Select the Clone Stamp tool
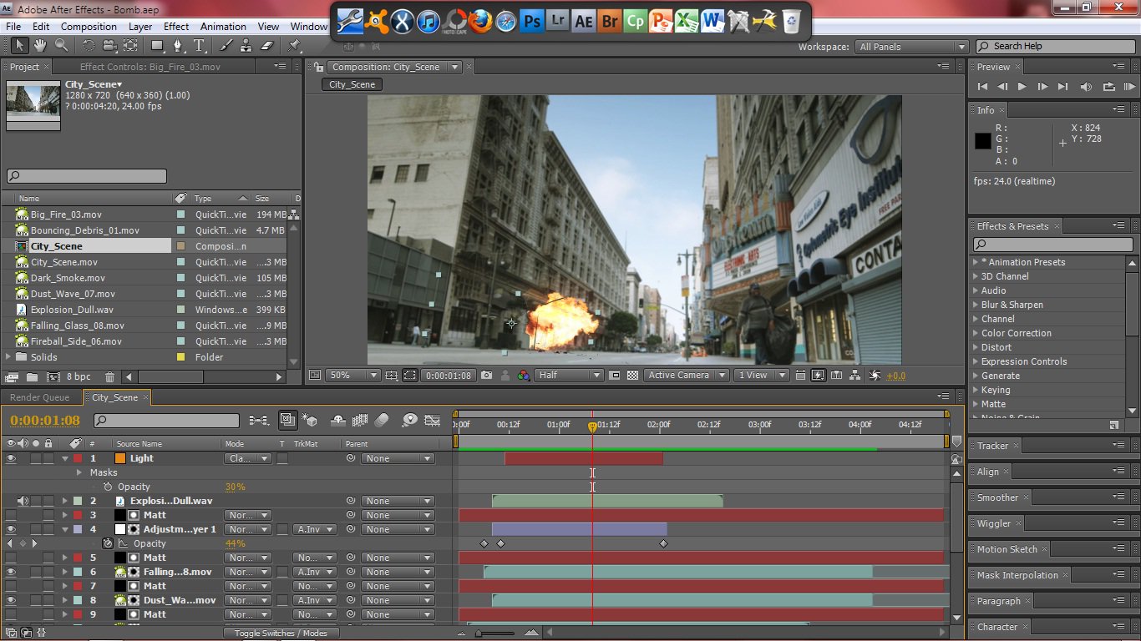The width and height of the screenshot is (1141, 641). click(x=246, y=45)
